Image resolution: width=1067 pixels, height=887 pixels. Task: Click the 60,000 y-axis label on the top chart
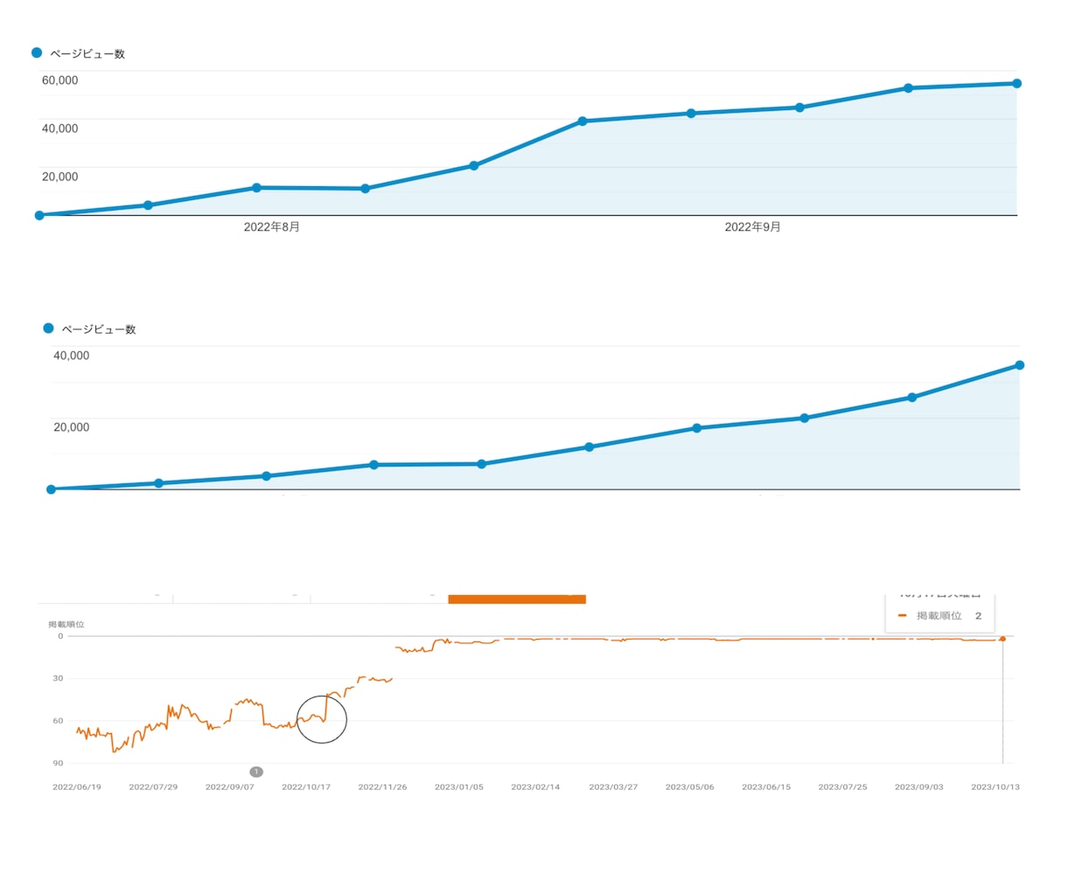60,80
